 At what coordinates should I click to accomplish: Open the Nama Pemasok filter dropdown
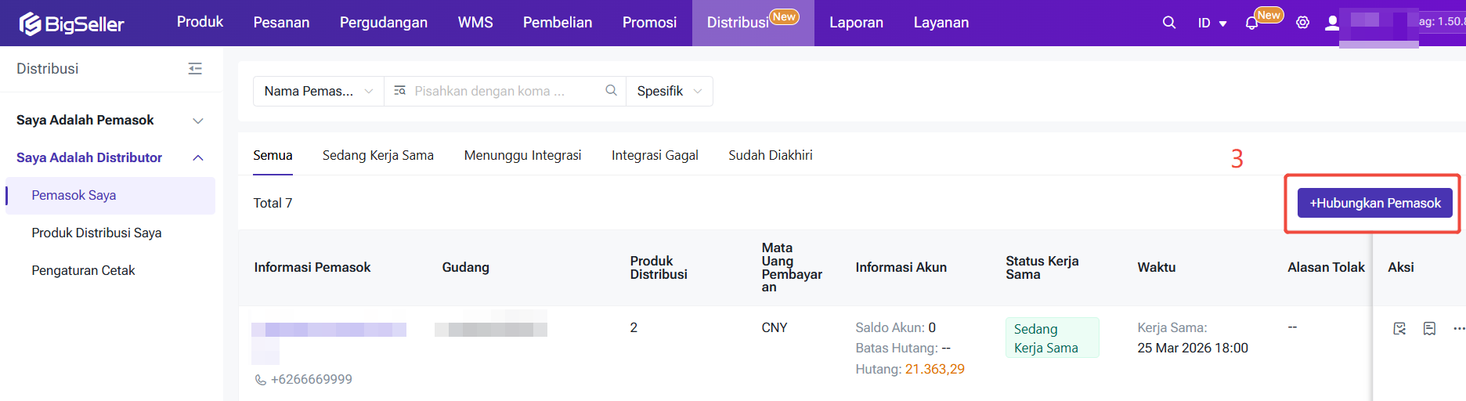[318, 92]
